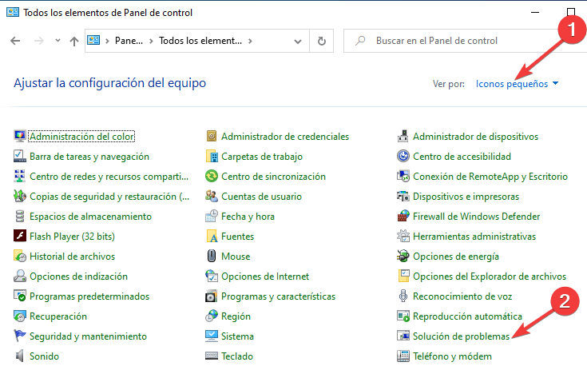
Task: Click the Firewall de Windows Defender icon
Action: pos(403,217)
